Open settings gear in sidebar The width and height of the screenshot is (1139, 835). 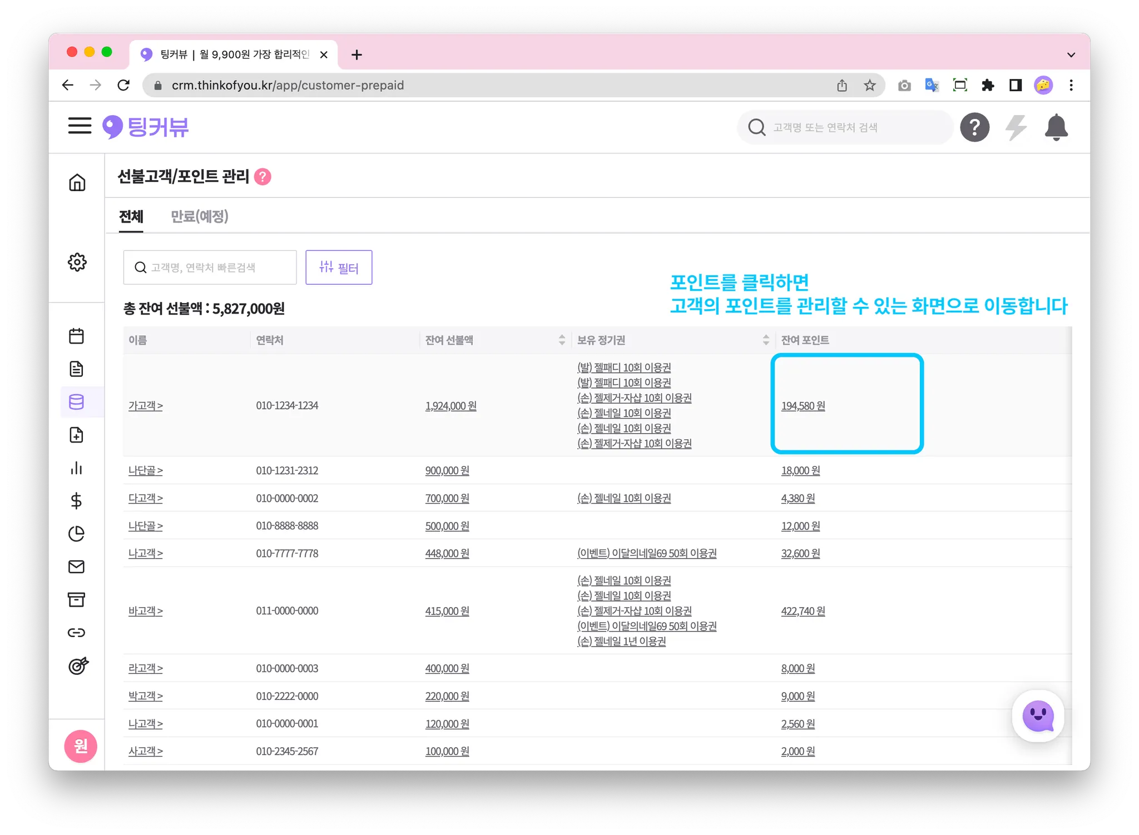click(77, 262)
